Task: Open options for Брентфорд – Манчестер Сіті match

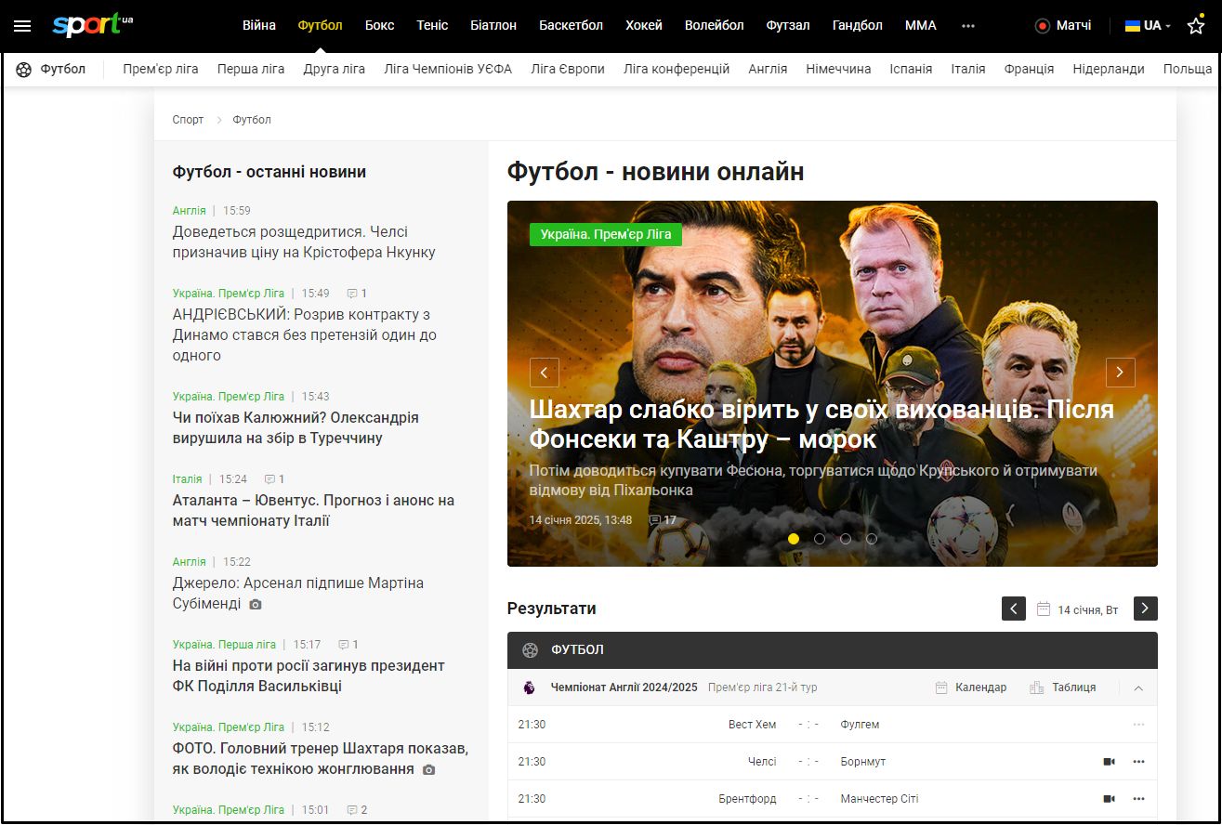Action: point(1138,799)
